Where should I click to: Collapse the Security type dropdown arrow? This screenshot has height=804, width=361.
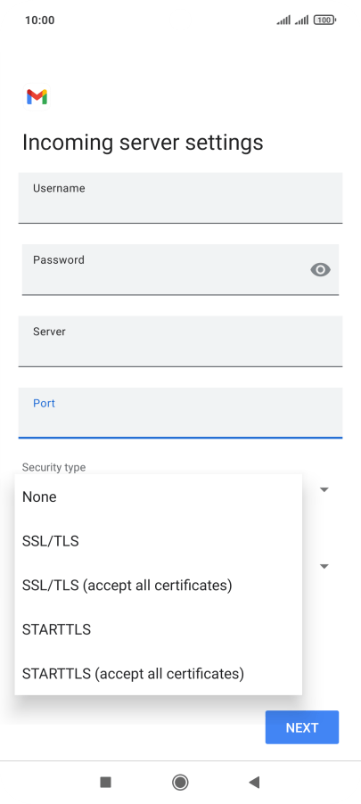(x=324, y=489)
